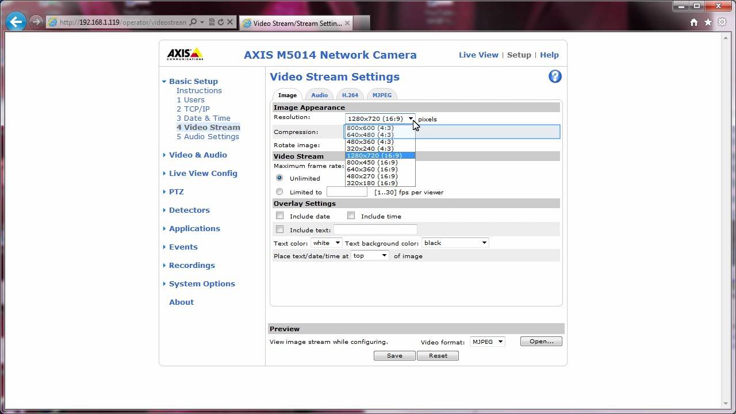This screenshot has height=414, width=736.
Task: Select 800x600 (4:3) resolution option
Action: [380, 128]
